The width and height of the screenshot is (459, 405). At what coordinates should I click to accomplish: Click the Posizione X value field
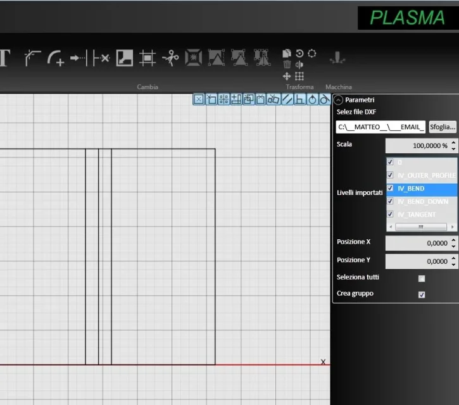418,243
